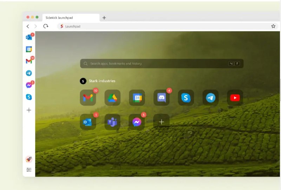The image size is (281, 190).
Task: Bookmark page with the star icon
Action: [273, 26]
